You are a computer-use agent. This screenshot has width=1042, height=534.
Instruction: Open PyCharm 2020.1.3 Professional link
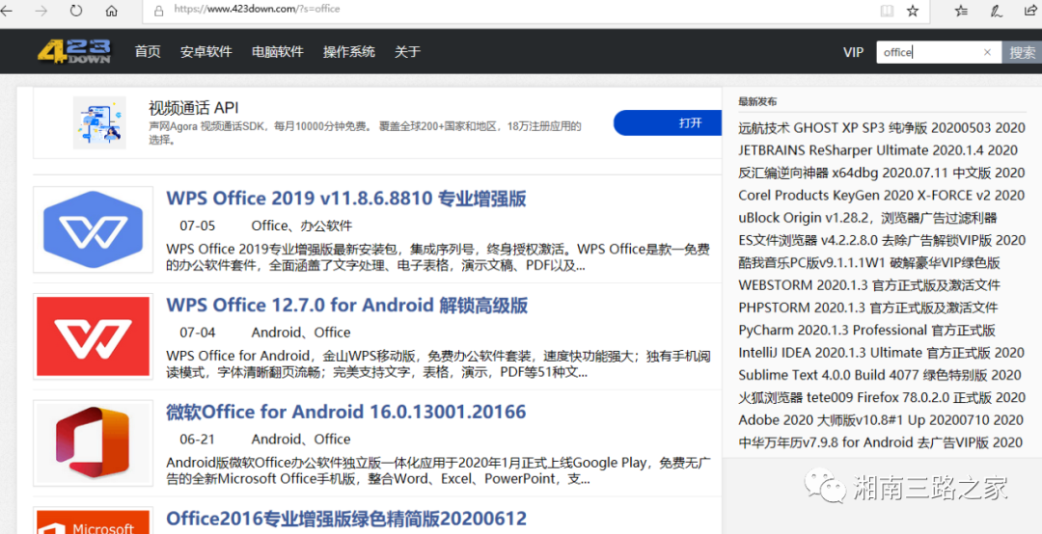click(867, 330)
